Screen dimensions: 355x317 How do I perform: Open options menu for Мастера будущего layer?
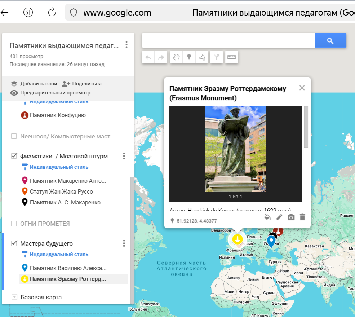point(124,243)
